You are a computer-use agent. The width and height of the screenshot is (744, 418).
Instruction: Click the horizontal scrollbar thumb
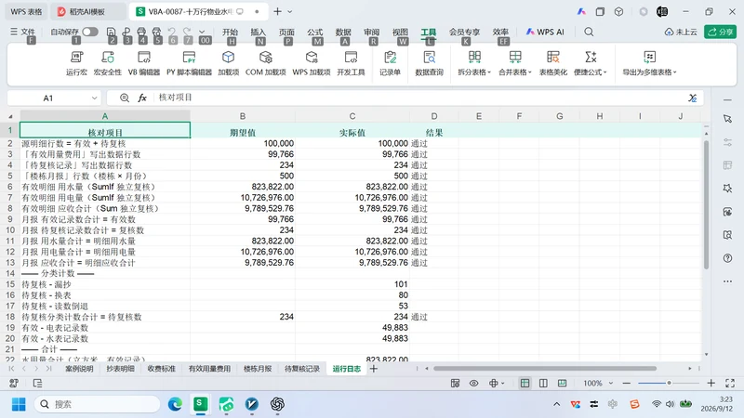pyautogui.click(x=545, y=368)
